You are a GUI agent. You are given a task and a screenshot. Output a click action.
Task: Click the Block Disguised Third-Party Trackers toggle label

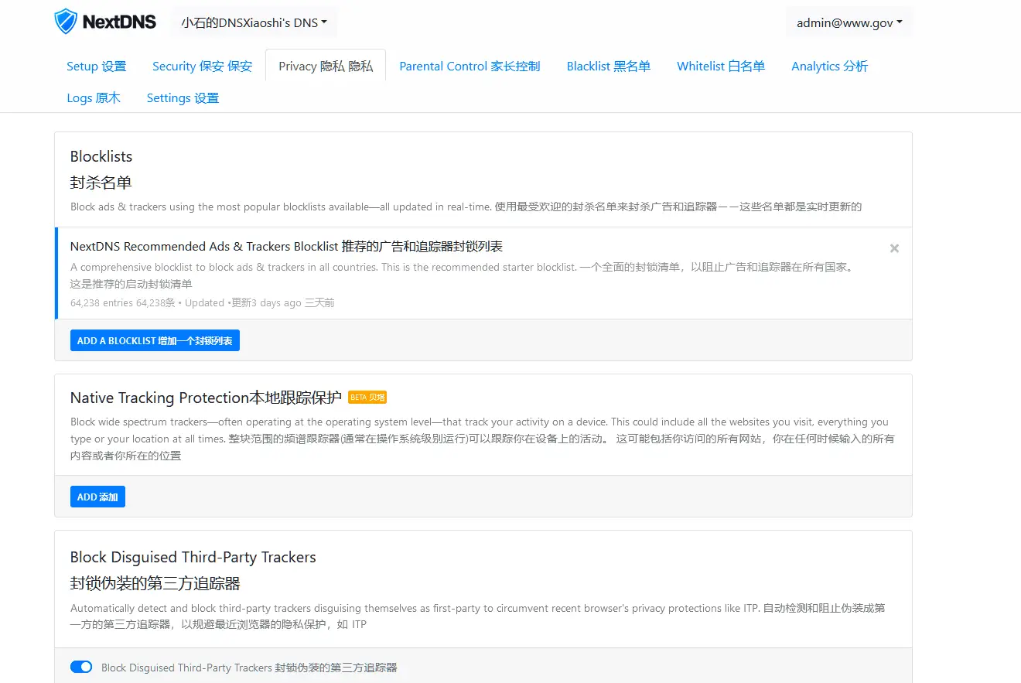tap(249, 668)
